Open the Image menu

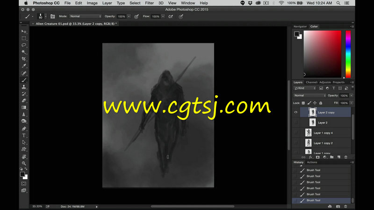[92, 3]
